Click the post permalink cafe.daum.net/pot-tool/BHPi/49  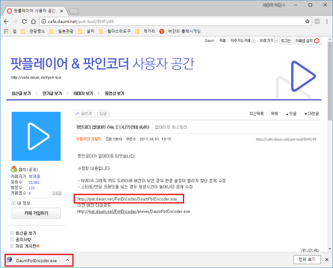(x=286, y=139)
